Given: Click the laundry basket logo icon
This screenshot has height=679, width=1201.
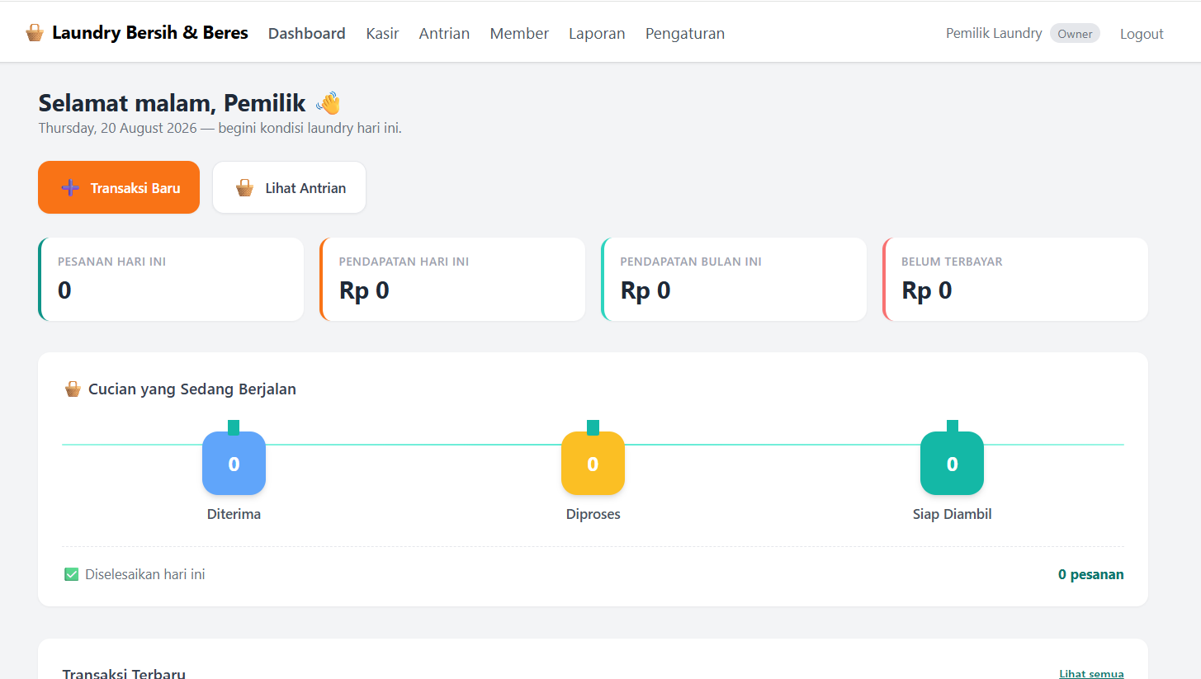Looking at the screenshot, I should coord(35,33).
